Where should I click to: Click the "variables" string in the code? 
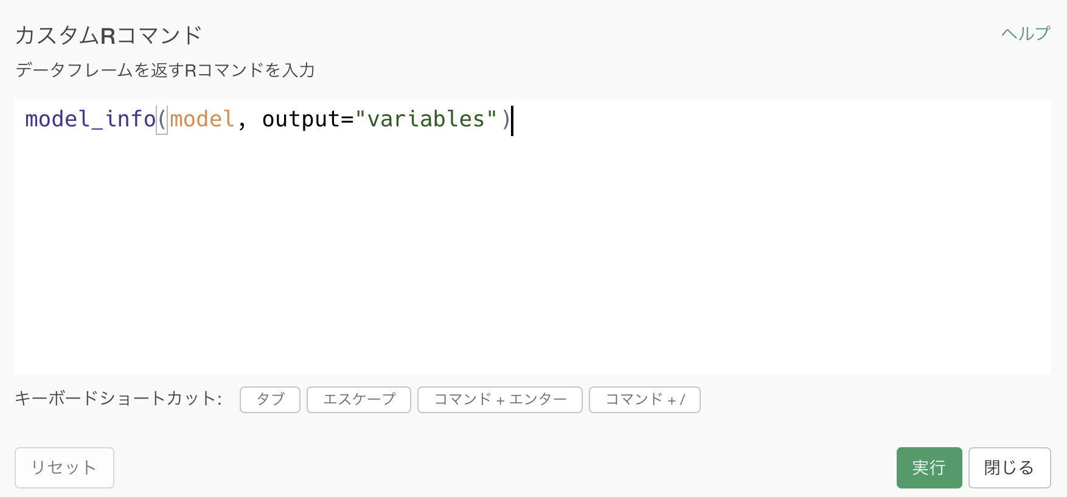(426, 119)
